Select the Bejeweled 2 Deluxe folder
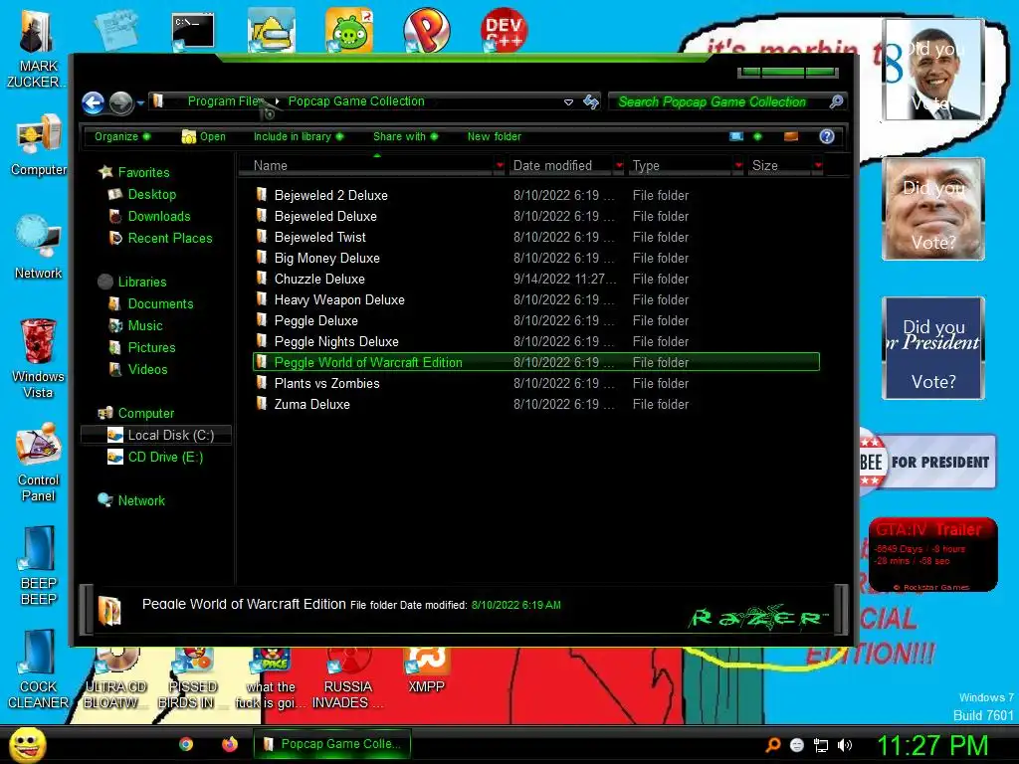The width and height of the screenshot is (1019, 764). [536, 195]
